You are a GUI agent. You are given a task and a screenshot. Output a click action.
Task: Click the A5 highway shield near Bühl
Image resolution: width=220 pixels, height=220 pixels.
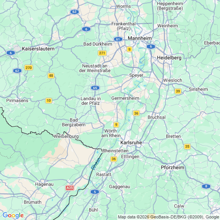(x=95, y=192)
